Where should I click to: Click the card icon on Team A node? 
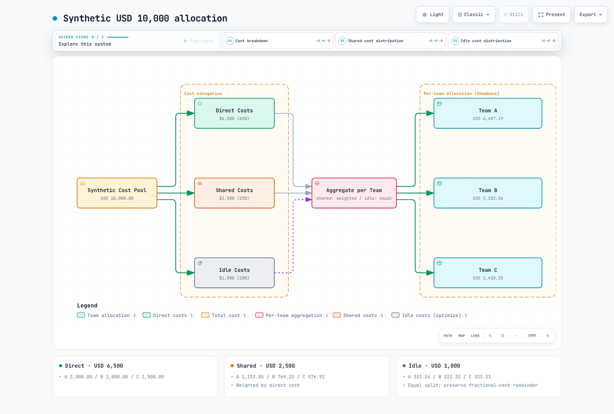tap(439, 104)
